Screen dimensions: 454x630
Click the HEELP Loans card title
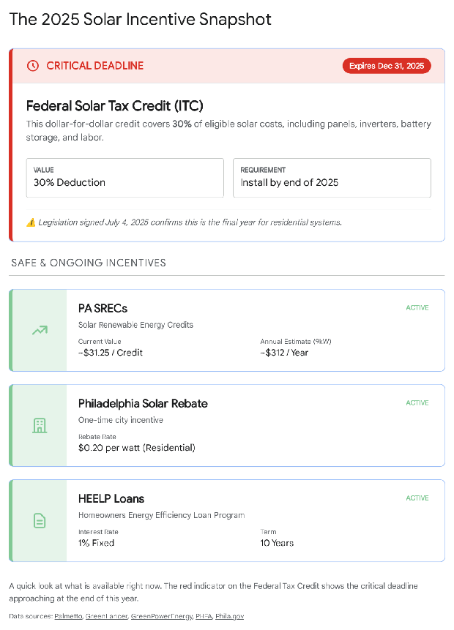[111, 498]
